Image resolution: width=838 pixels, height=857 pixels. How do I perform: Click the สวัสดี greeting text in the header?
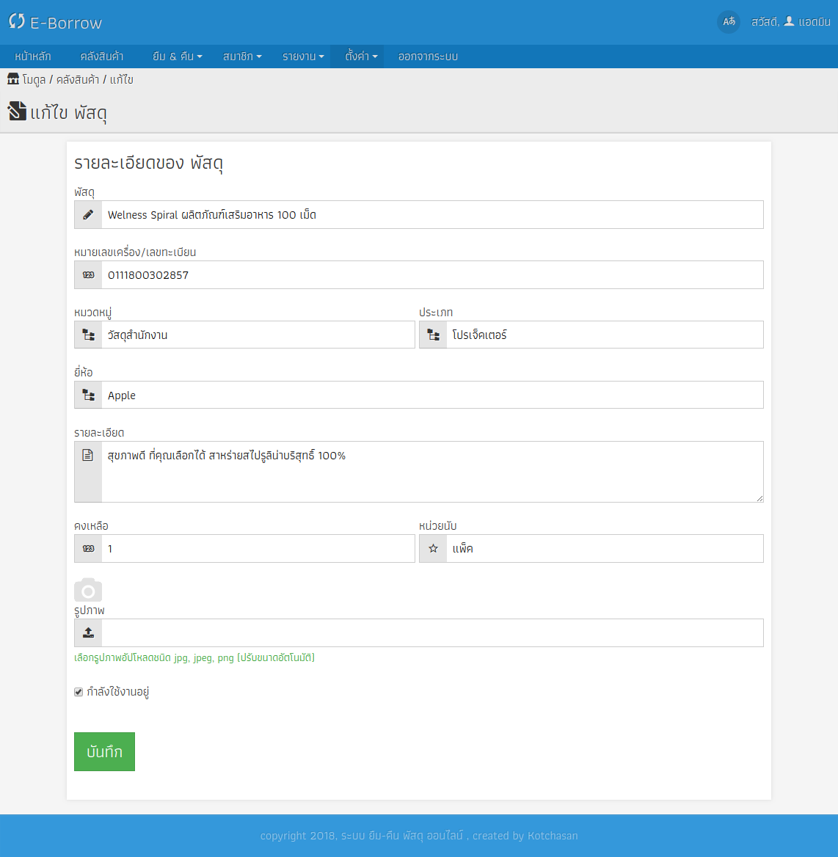click(765, 22)
